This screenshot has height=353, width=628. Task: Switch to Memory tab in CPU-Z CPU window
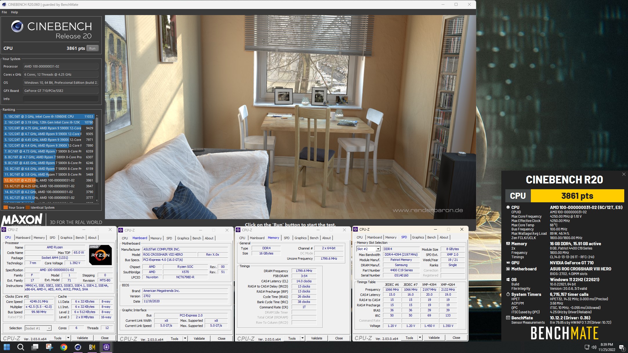pos(39,238)
